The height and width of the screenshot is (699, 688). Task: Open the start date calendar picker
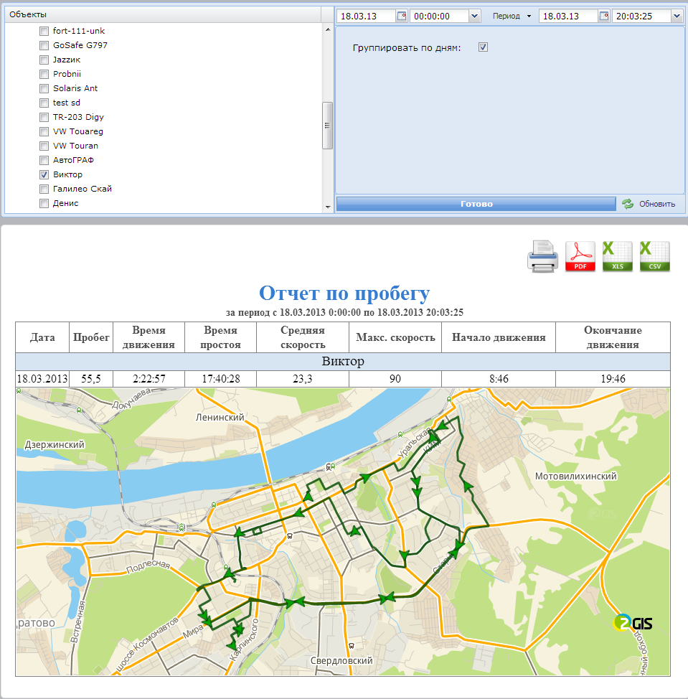pyautogui.click(x=402, y=16)
